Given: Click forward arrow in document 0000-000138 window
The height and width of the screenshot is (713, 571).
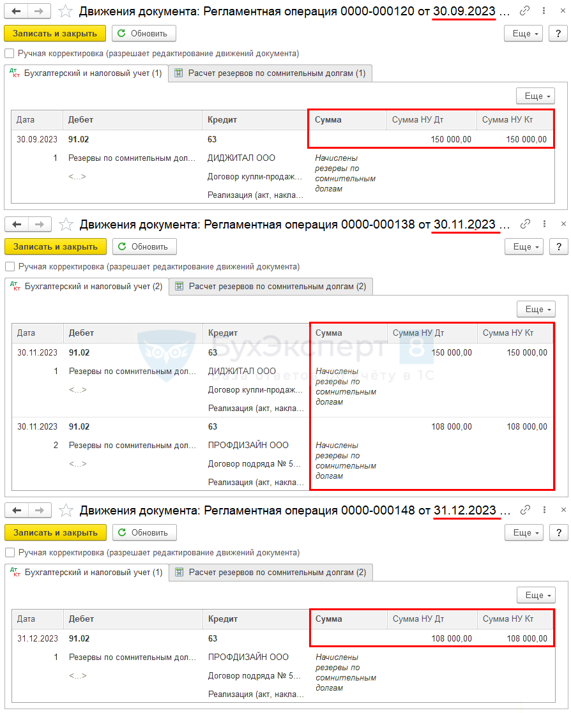Looking at the screenshot, I should click(x=40, y=224).
